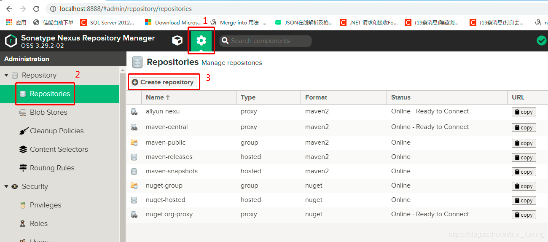Screen dimensions: 548x242
Task: Click the maven-public group repository icon
Action: (134, 143)
